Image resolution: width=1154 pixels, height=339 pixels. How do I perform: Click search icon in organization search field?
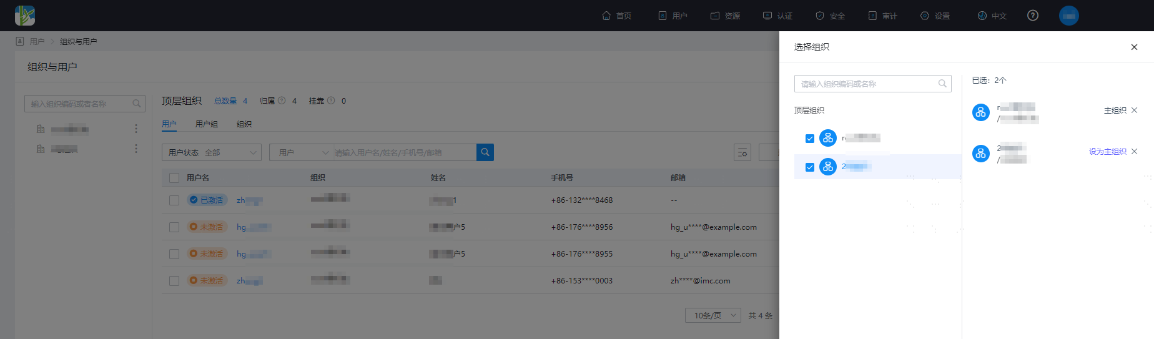coord(942,84)
